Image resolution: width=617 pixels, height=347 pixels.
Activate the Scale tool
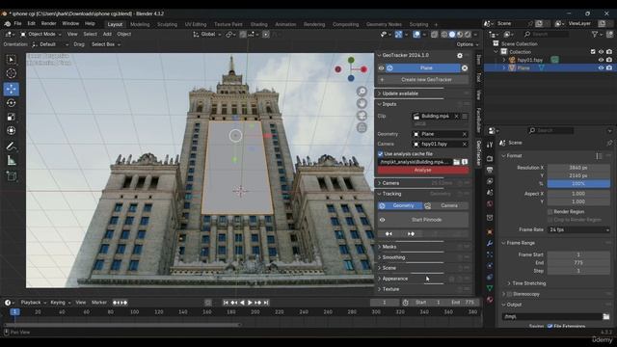pyautogui.click(x=11, y=117)
